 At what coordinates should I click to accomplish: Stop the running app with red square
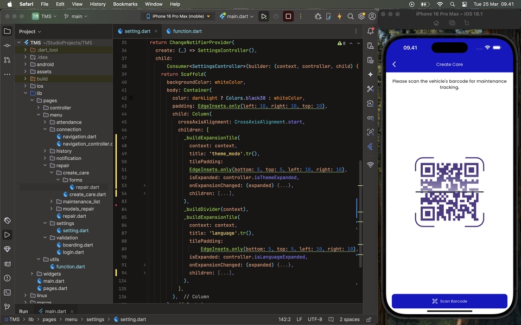(x=288, y=16)
